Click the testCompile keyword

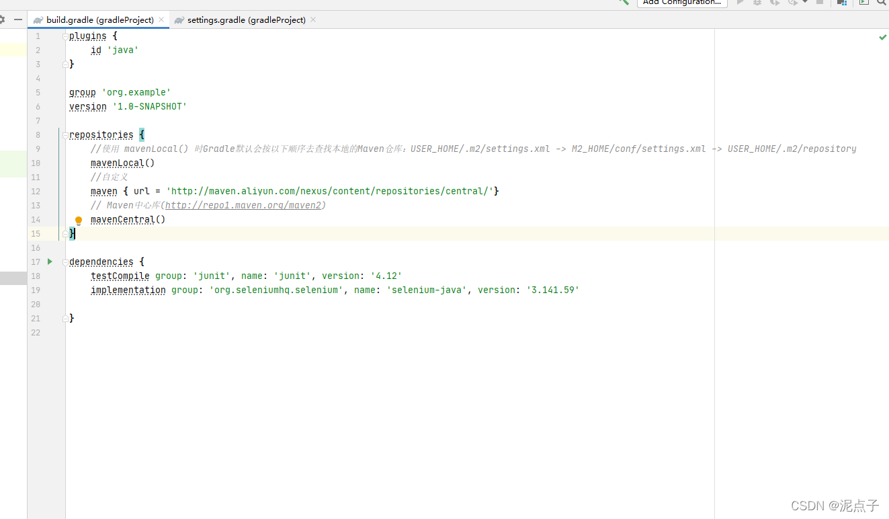tap(120, 276)
